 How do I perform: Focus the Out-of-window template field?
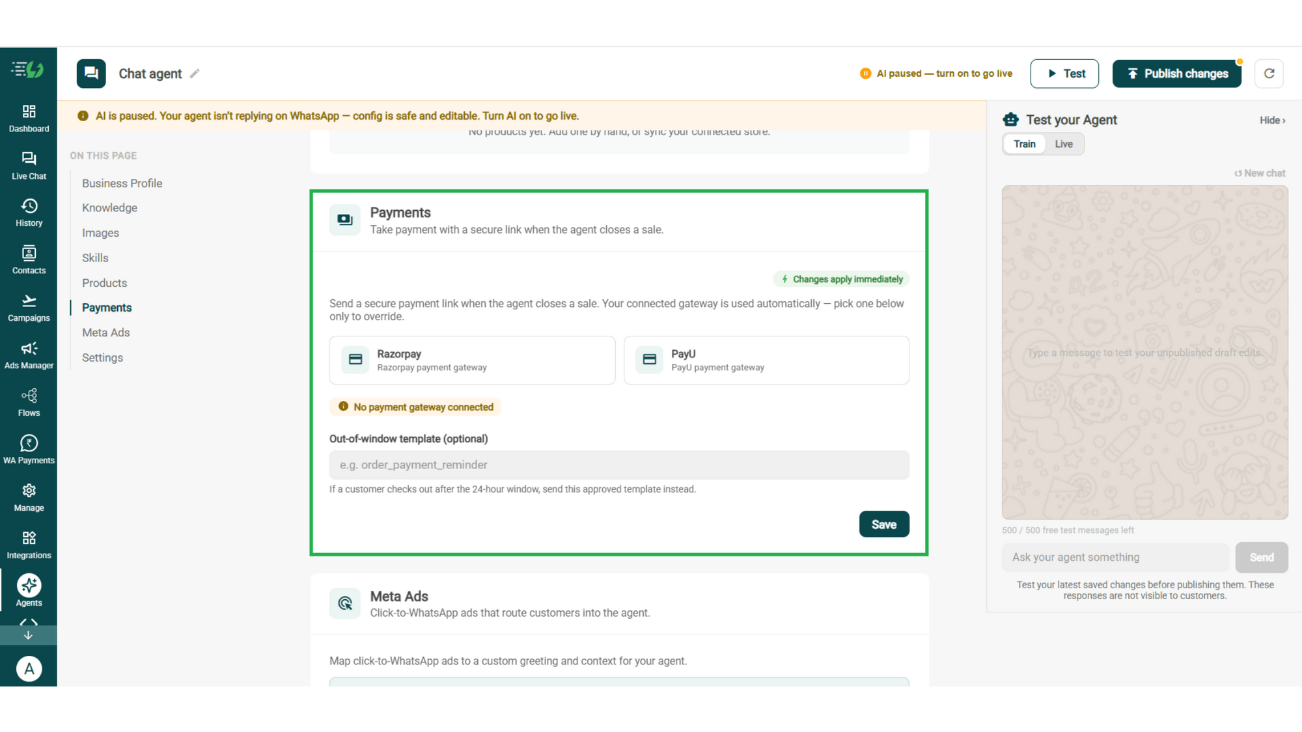click(x=619, y=465)
